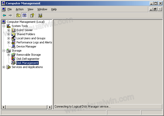Close the Computer Management window
This screenshot has height=116, width=164.
tap(160, 3)
